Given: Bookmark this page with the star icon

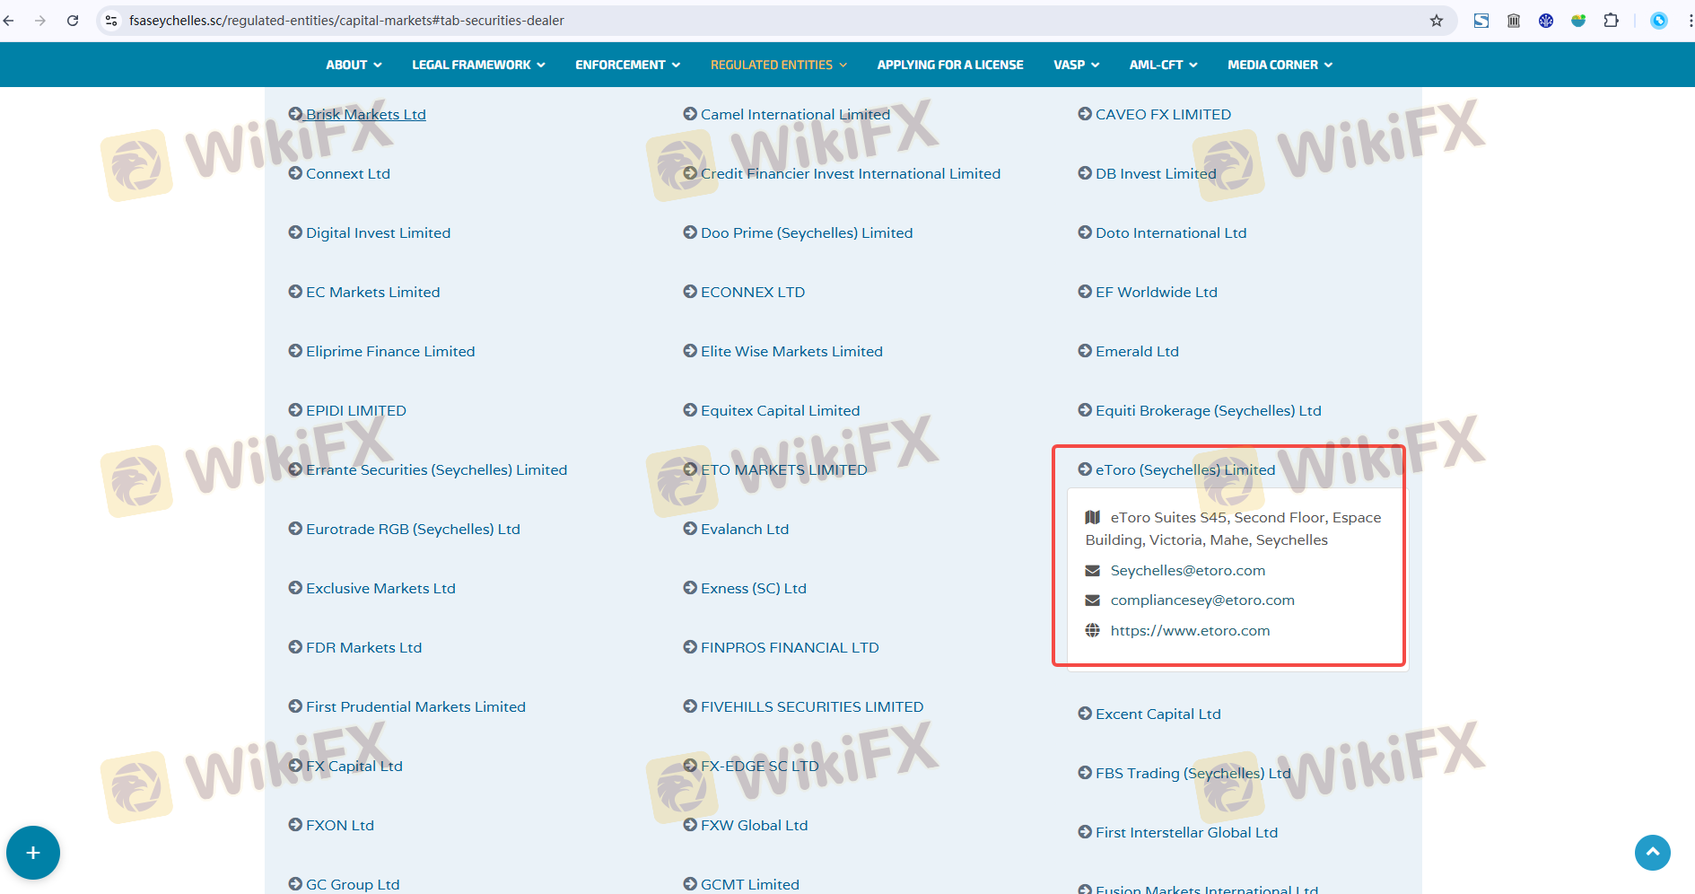Looking at the screenshot, I should coord(1437,21).
